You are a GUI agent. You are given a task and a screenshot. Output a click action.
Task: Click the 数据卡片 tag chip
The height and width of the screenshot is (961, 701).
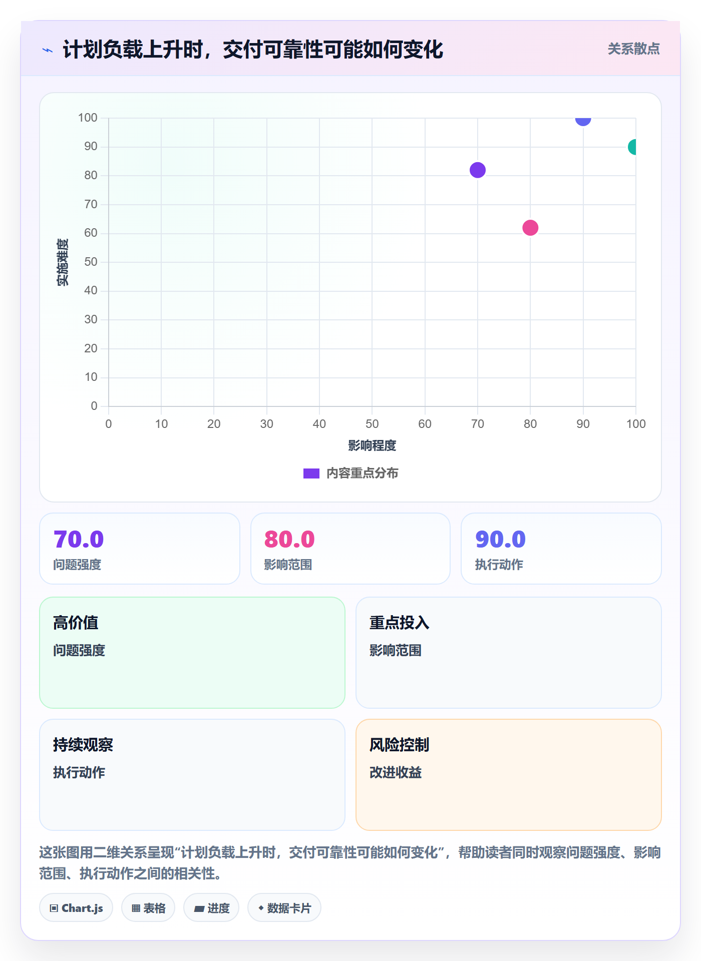(284, 908)
